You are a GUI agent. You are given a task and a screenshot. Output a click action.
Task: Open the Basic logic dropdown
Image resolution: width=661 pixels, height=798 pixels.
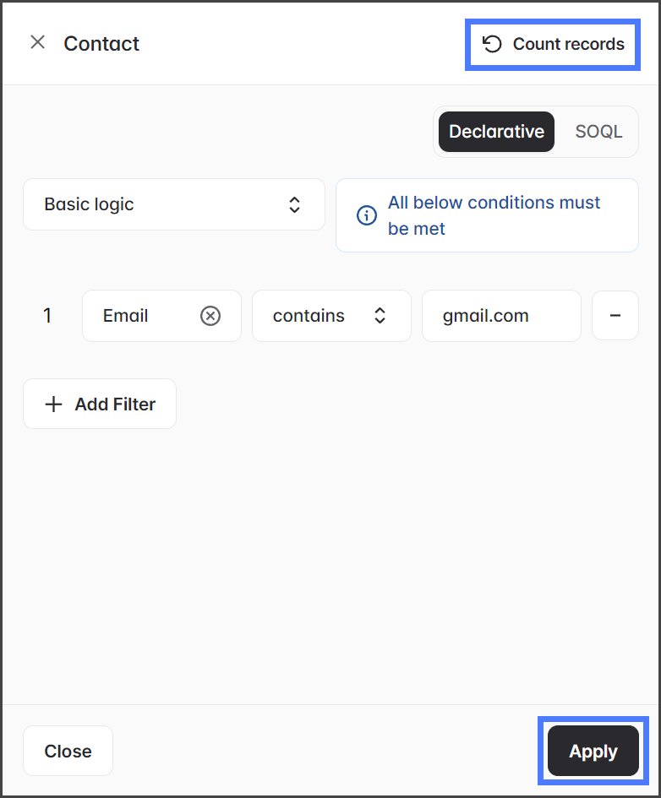[173, 204]
